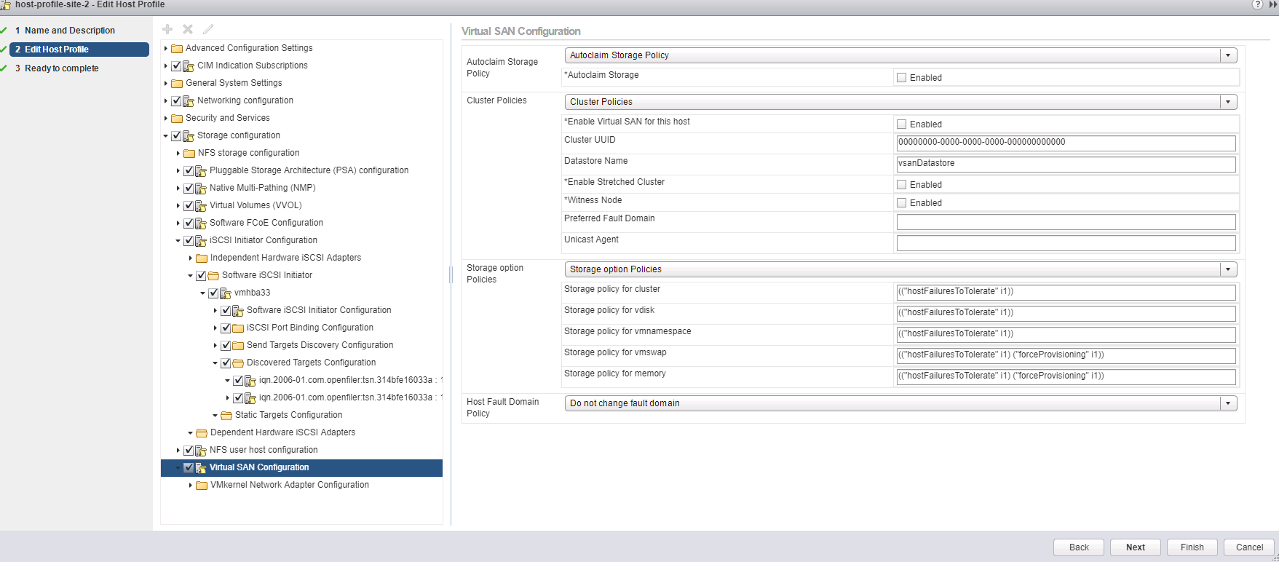Image resolution: width=1279 pixels, height=562 pixels.
Task: Go to Name and Description step
Action: tap(70, 31)
